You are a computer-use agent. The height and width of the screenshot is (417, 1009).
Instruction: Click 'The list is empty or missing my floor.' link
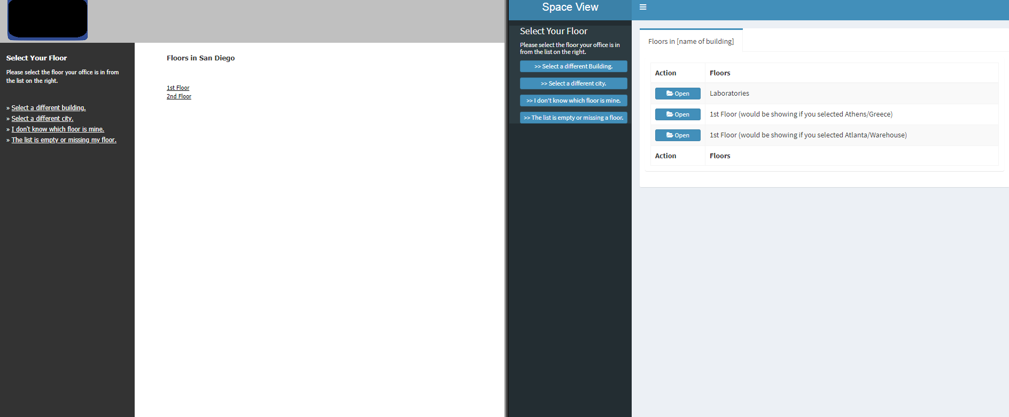[64, 140]
